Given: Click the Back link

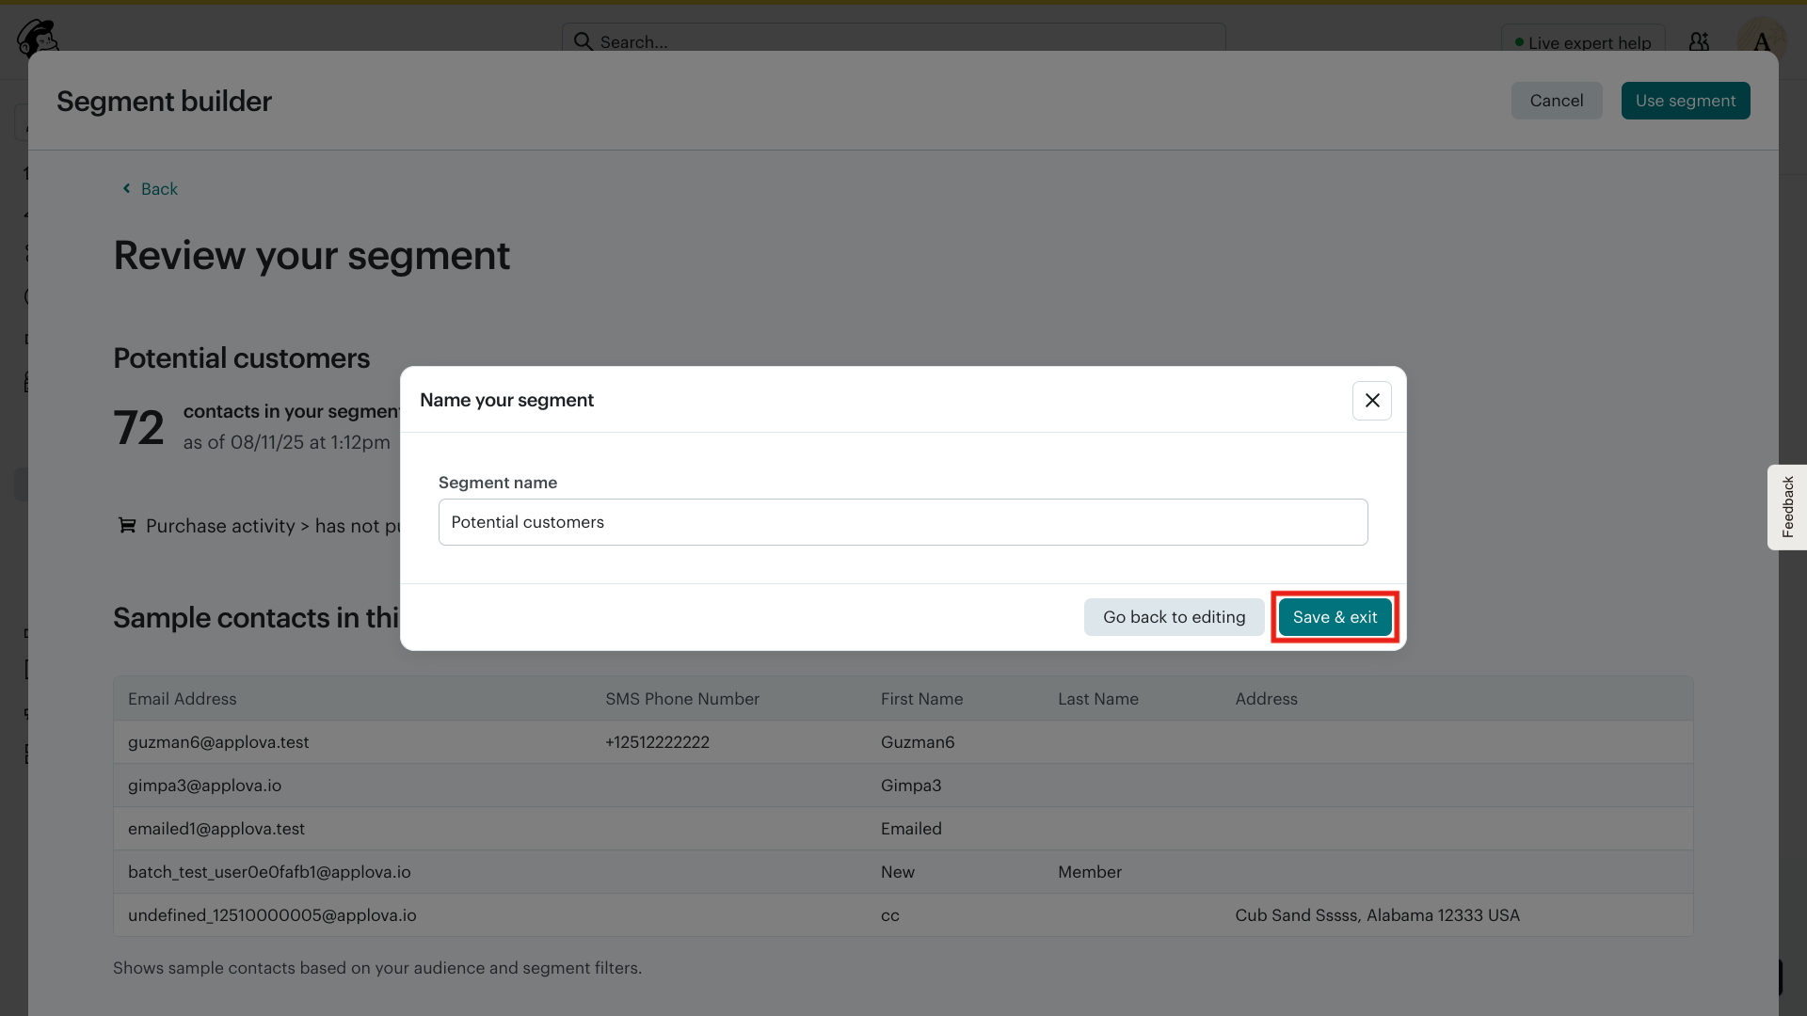Looking at the screenshot, I should click(x=159, y=189).
